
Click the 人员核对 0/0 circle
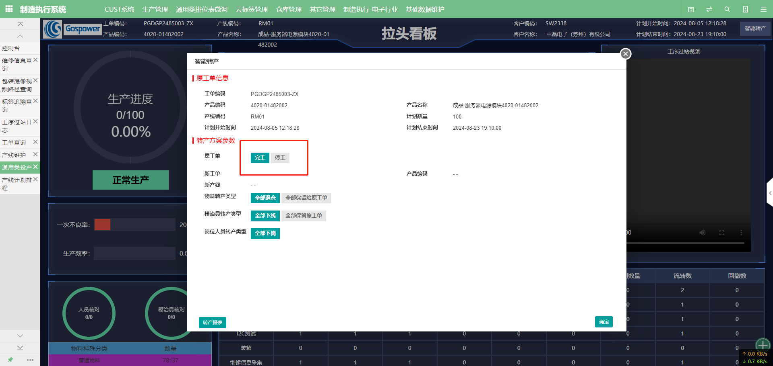coord(89,313)
